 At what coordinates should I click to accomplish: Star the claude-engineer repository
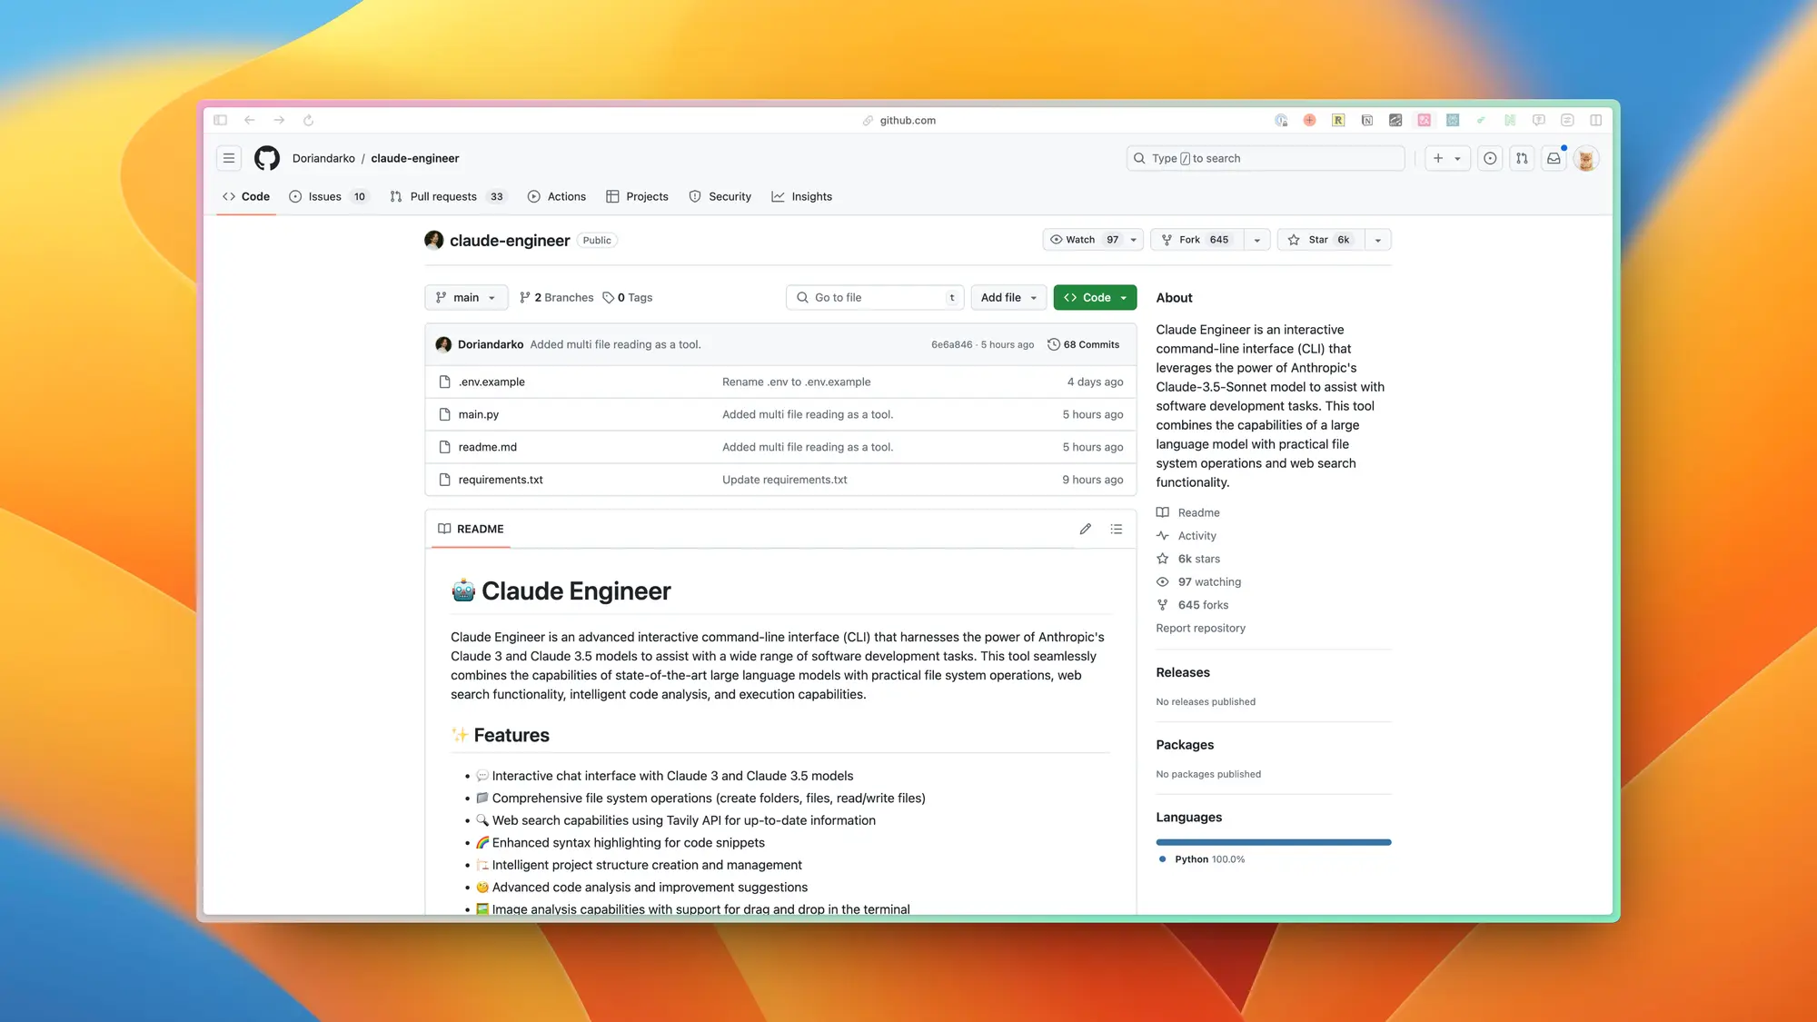click(1320, 240)
